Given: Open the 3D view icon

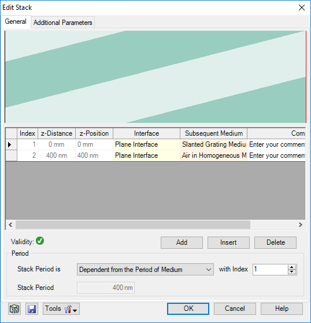Looking at the screenshot, I should tap(14, 309).
